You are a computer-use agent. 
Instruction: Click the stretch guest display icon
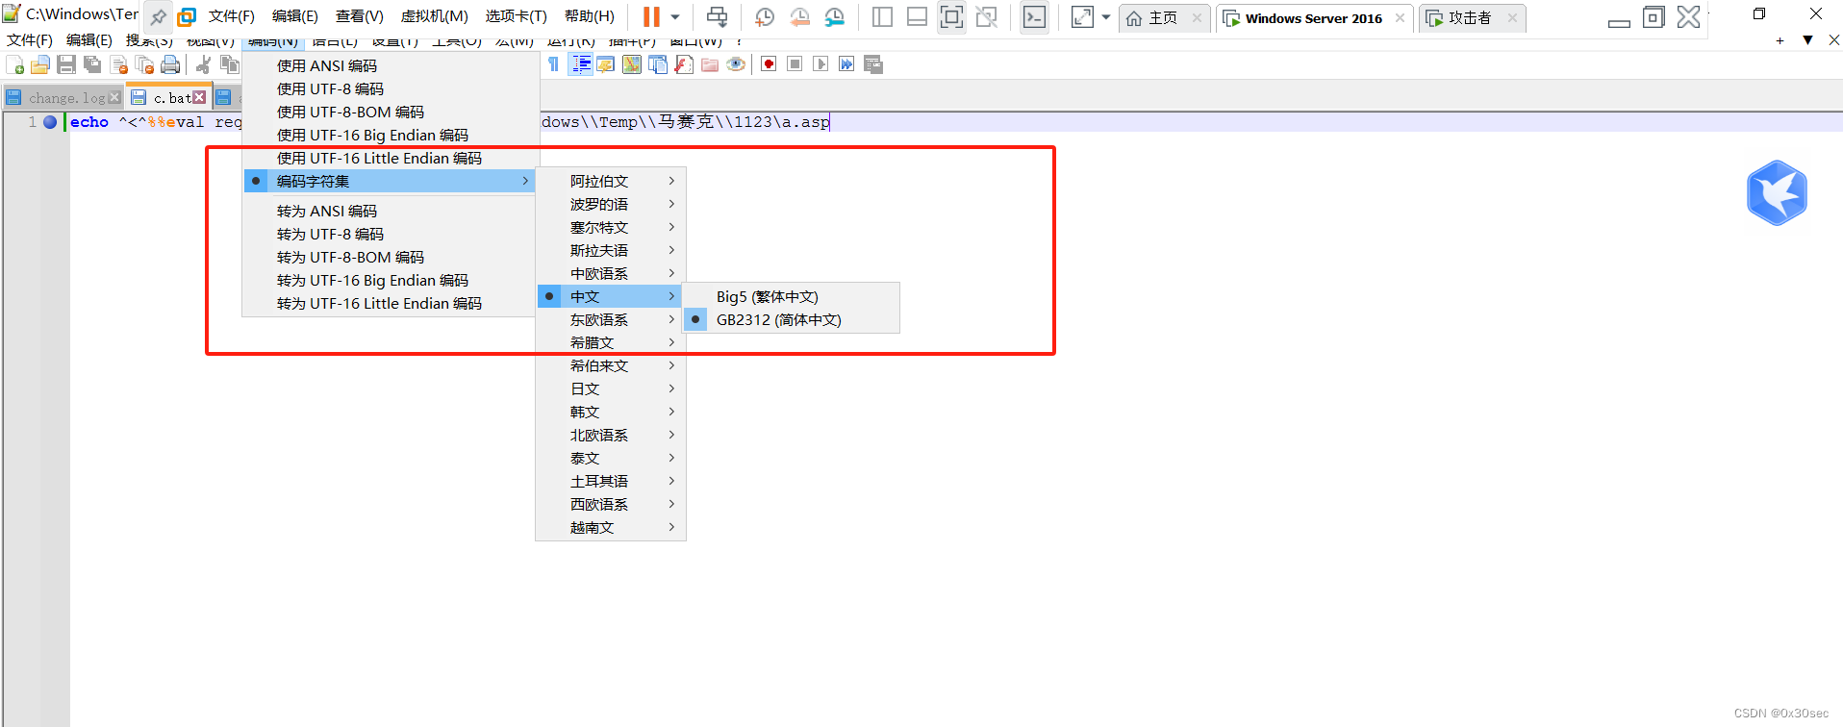pyautogui.click(x=1082, y=17)
